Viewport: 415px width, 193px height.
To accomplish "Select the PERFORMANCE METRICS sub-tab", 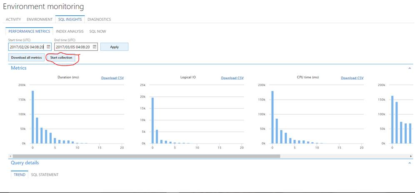I will pos(29,31).
